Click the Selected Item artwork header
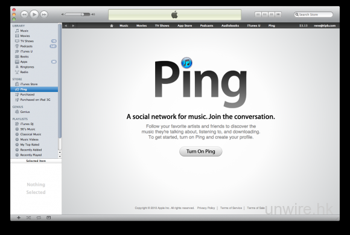The height and width of the screenshot is (235, 350). [x=36, y=161]
